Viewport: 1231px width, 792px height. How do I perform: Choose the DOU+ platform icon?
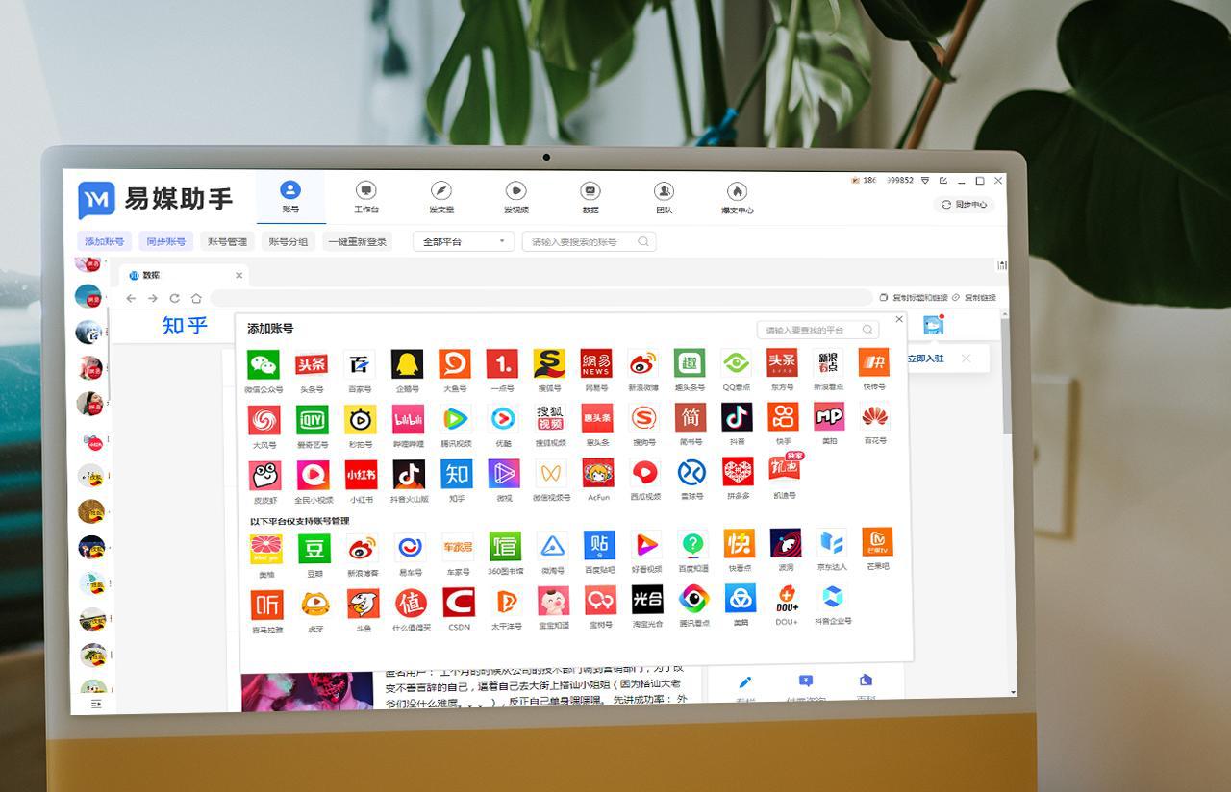[787, 599]
